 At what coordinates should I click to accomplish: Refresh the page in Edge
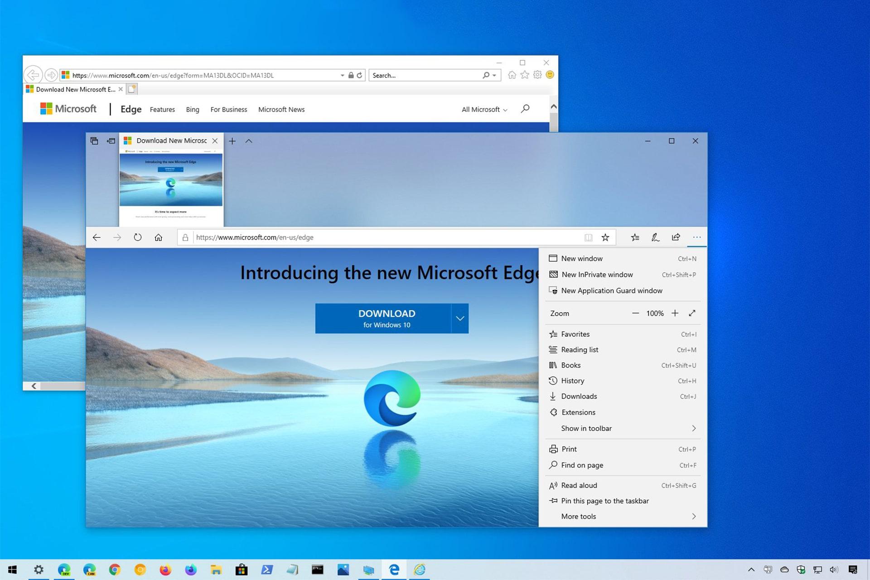tap(138, 237)
